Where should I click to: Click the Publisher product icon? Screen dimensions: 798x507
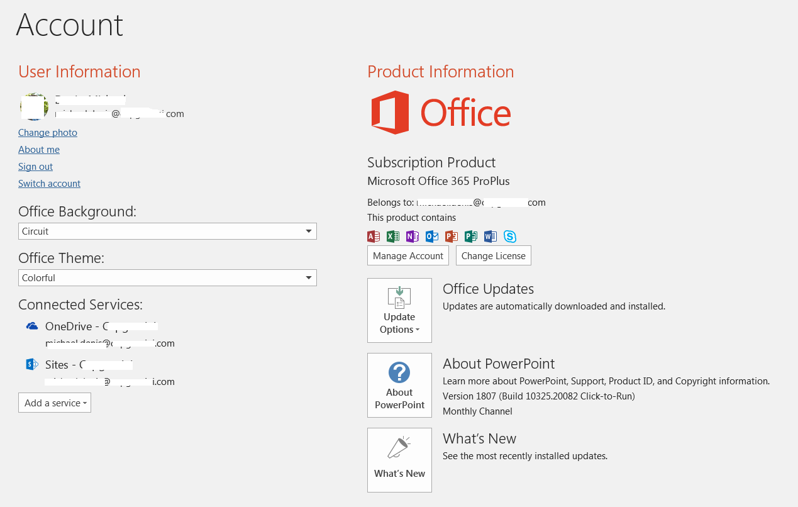(x=471, y=237)
